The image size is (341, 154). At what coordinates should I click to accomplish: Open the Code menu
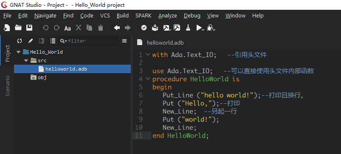(87, 16)
